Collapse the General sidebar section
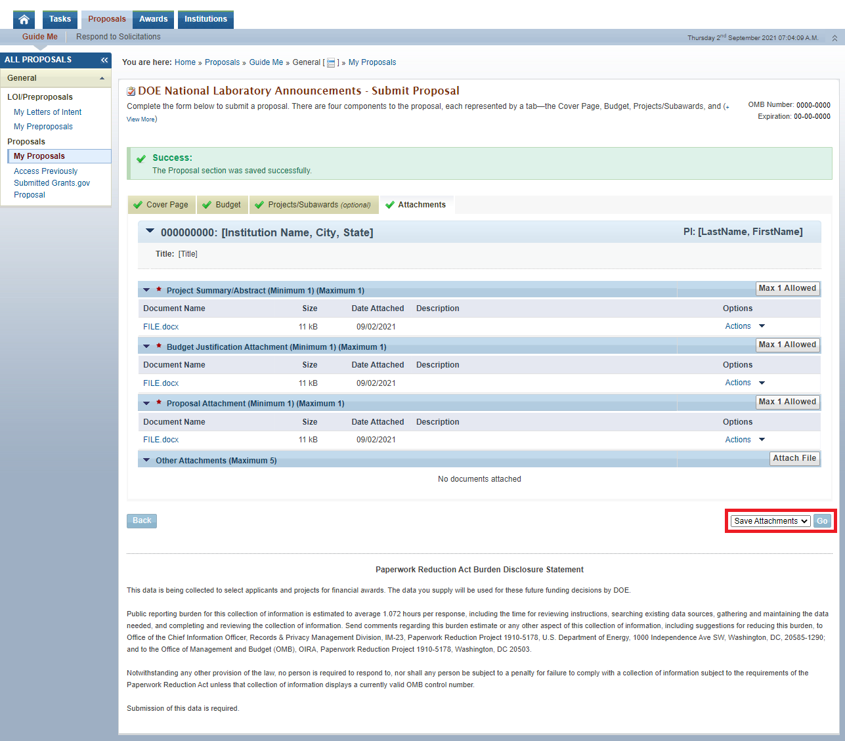Viewport: 845px width, 741px height. click(102, 79)
